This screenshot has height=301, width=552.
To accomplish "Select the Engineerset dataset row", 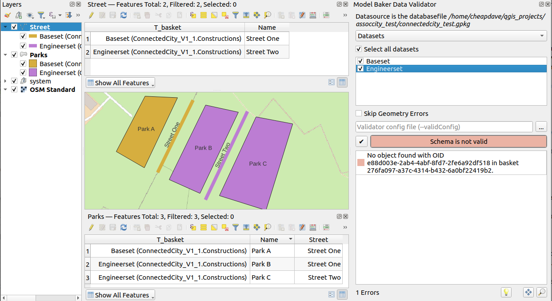I will pyautogui.click(x=451, y=69).
